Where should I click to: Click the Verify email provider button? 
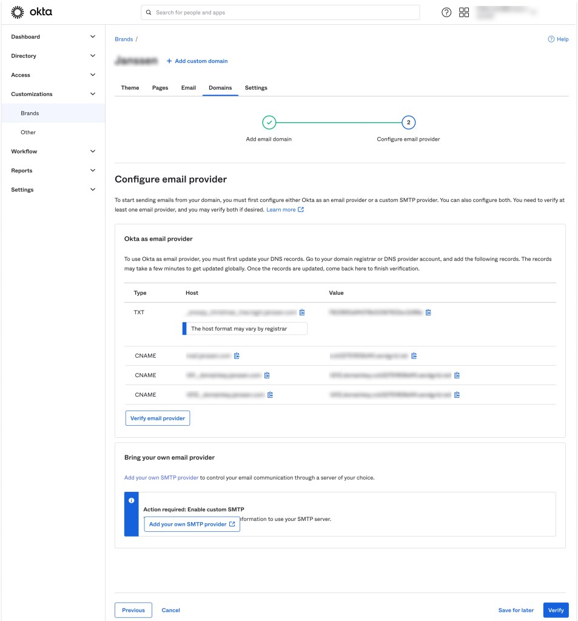(x=158, y=418)
